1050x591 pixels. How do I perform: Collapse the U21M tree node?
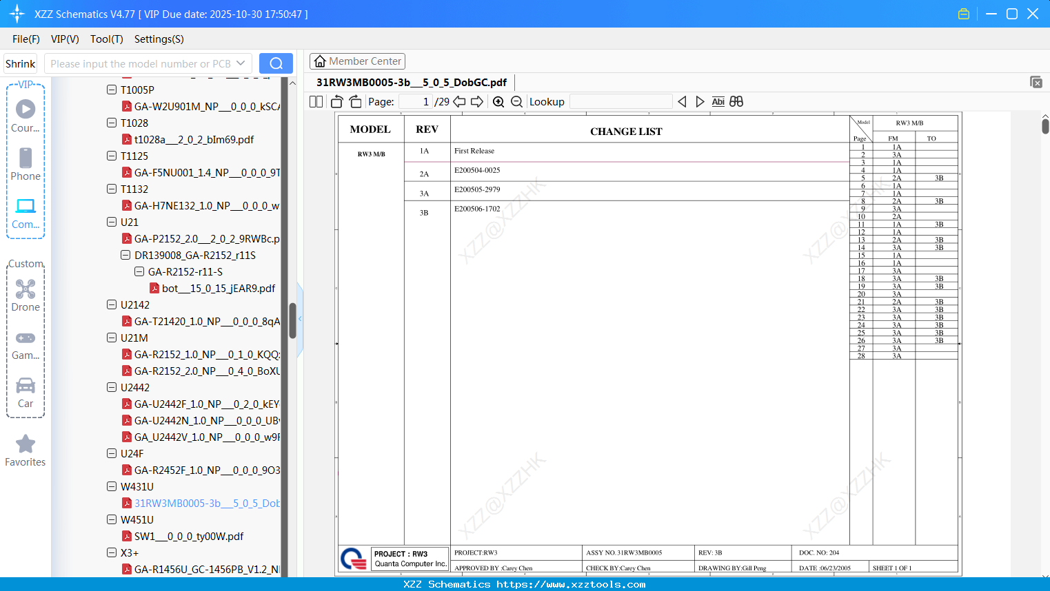[112, 338]
